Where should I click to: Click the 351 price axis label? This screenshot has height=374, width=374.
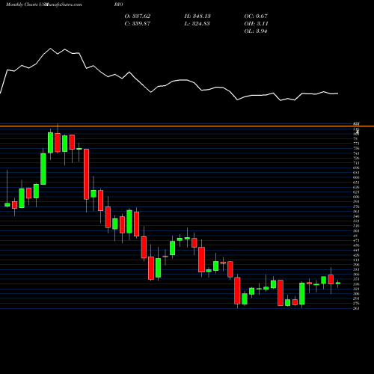pos(356,279)
